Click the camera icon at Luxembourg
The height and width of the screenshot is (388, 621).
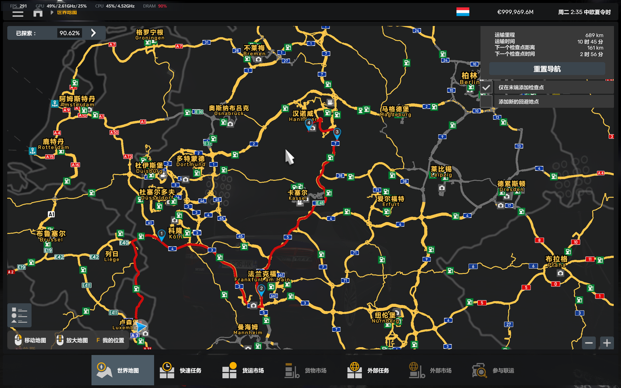coord(146,333)
